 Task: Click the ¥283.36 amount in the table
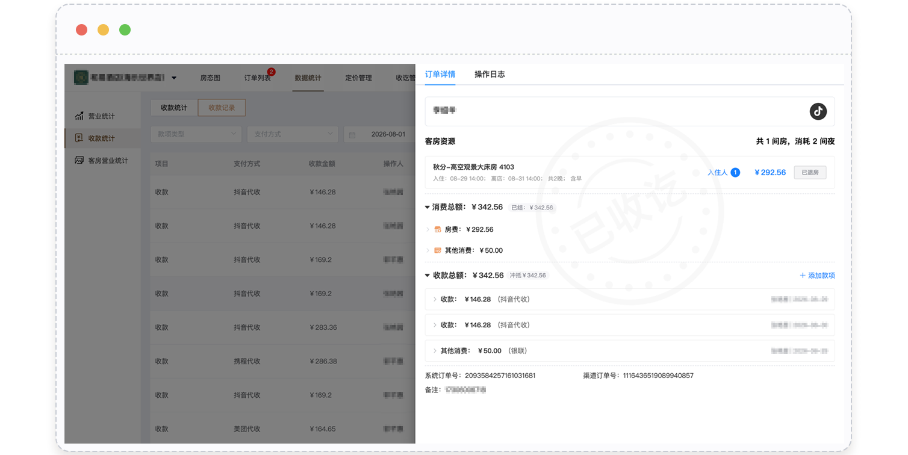tap(323, 327)
